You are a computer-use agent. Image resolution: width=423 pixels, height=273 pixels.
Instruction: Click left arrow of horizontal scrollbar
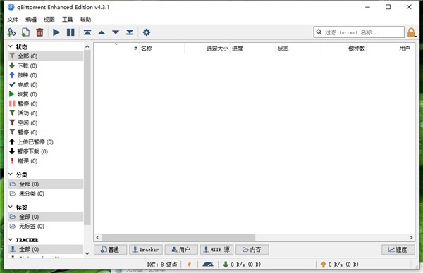point(98,237)
